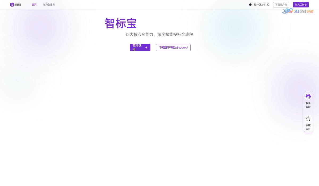Viewport: 319px width, 186px height.
Task: Click the arrow icon in 立即使用
Action: 146,48
